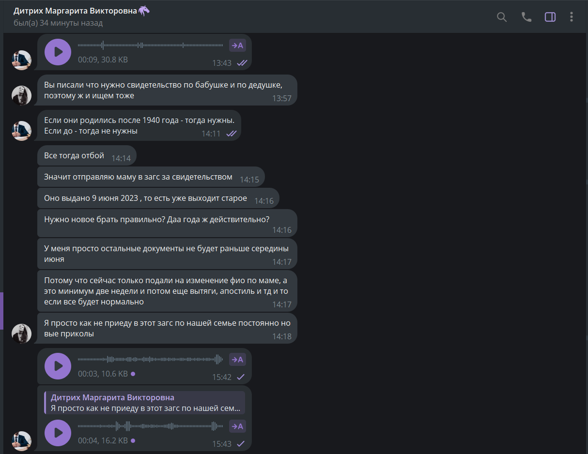Open profile via chat header name

(x=75, y=10)
